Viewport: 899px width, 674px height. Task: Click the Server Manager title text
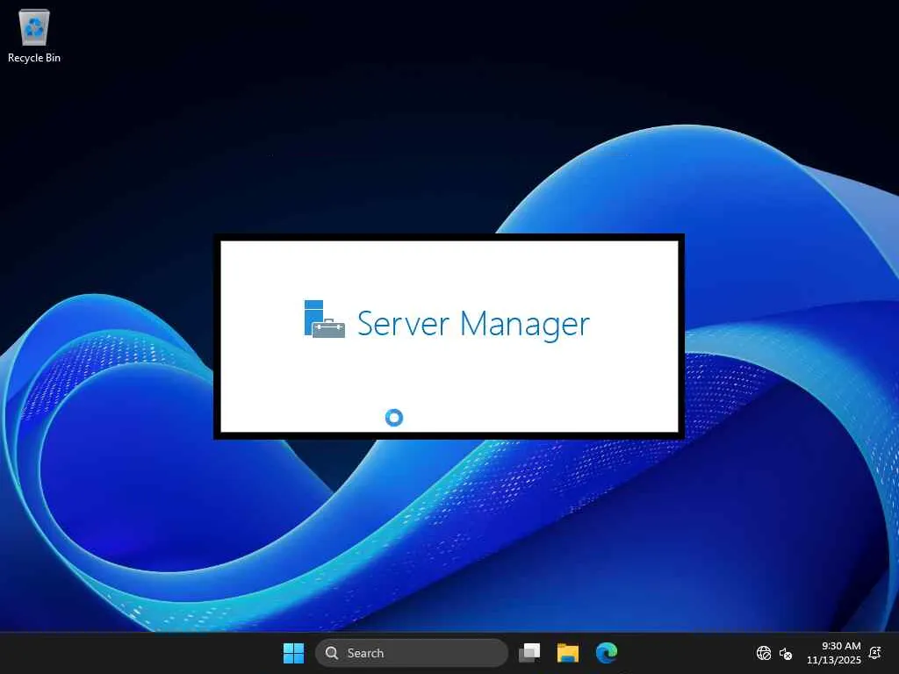[473, 325]
